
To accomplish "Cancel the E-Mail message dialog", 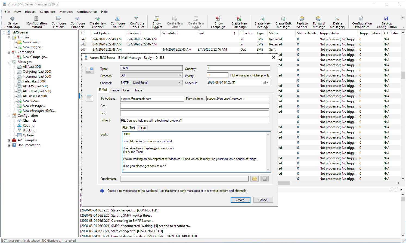I will click(x=263, y=200).
